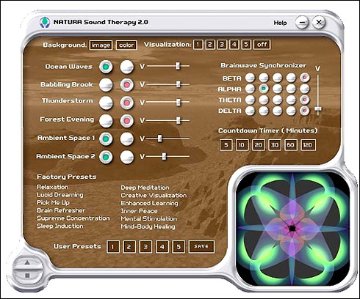This screenshot has width=360, height=299.
Task: Load the Supreme Concentration preset
Action: click(73, 218)
